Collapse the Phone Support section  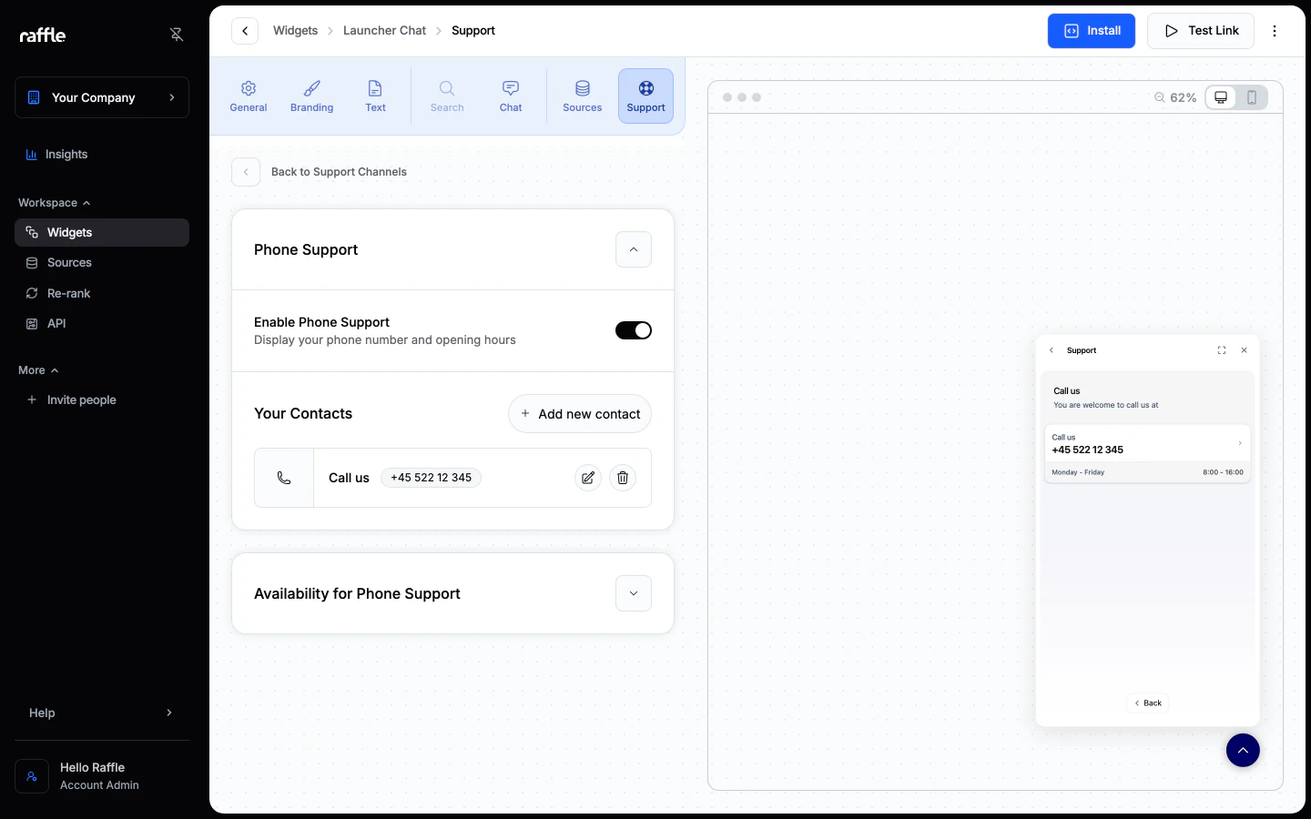[634, 249]
